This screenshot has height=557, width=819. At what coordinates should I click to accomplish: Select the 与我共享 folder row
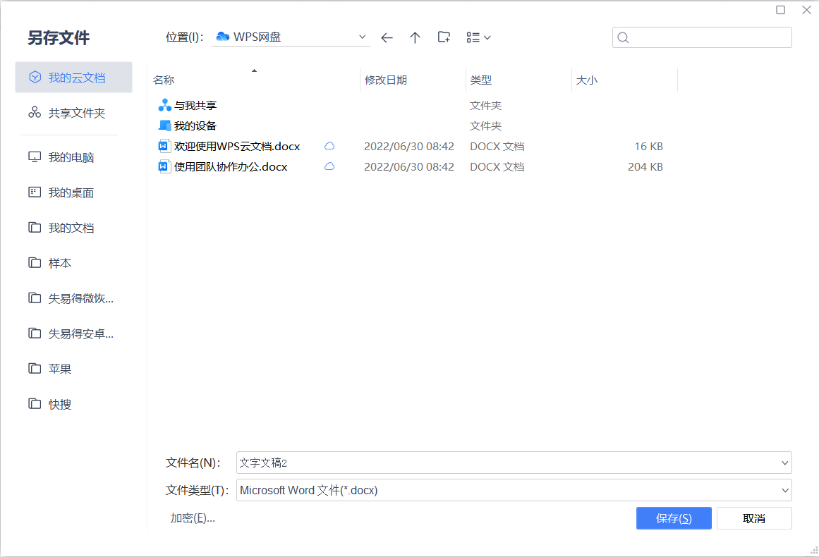[x=413, y=106]
